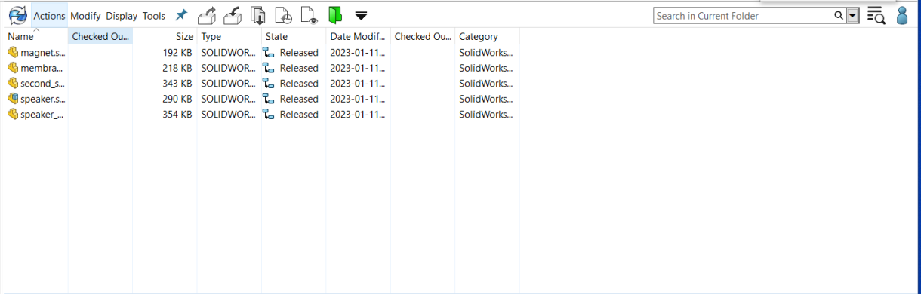Click the Check In toolbar icon
Viewport: 921px width, 294px height.
click(x=233, y=15)
